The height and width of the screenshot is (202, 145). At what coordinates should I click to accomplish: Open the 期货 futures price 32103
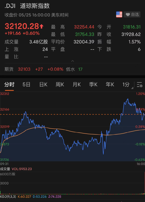coord(24,69)
